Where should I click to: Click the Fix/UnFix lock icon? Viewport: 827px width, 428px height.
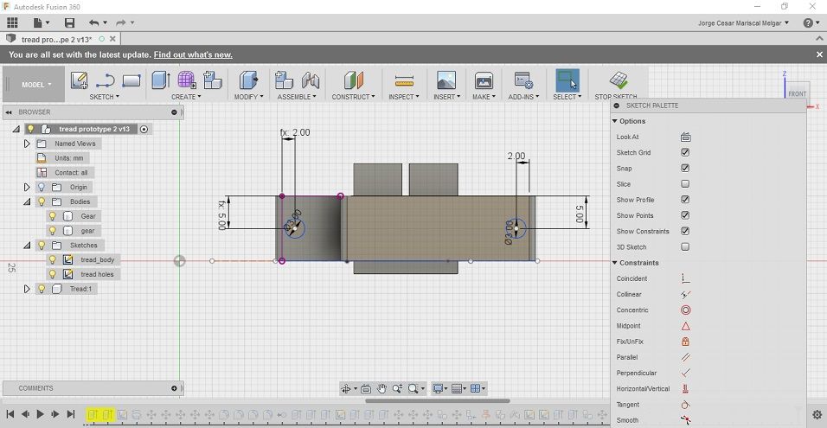click(686, 342)
